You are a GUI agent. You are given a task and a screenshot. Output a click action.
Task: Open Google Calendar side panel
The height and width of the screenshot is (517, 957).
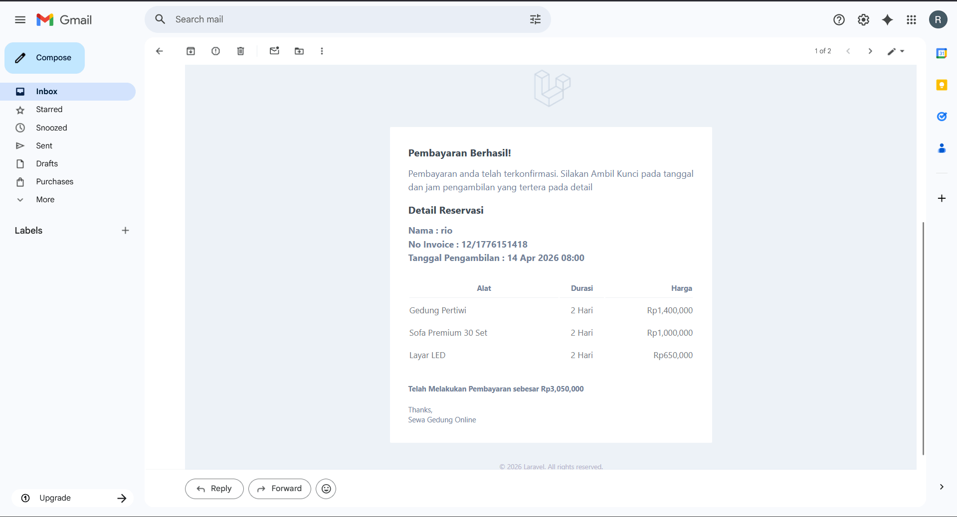(942, 53)
